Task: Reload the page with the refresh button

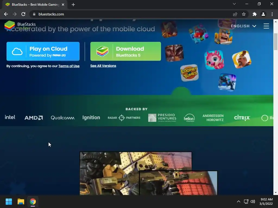Action: coord(23,14)
